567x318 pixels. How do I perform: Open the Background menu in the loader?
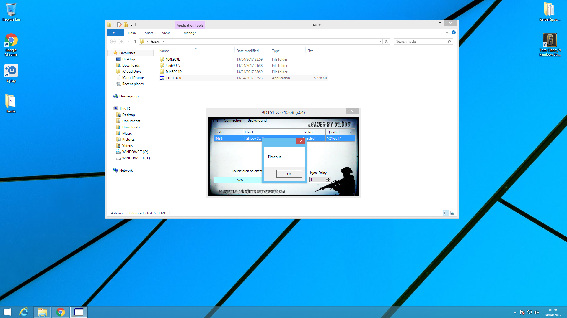click(257, 120)
